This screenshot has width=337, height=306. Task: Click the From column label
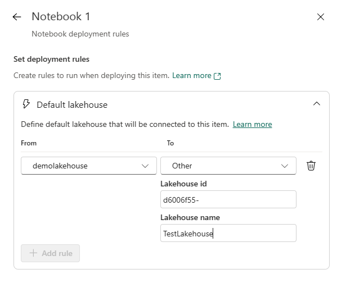coord(29,143)
